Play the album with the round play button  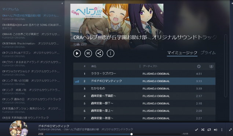click(x=77, y=53)
